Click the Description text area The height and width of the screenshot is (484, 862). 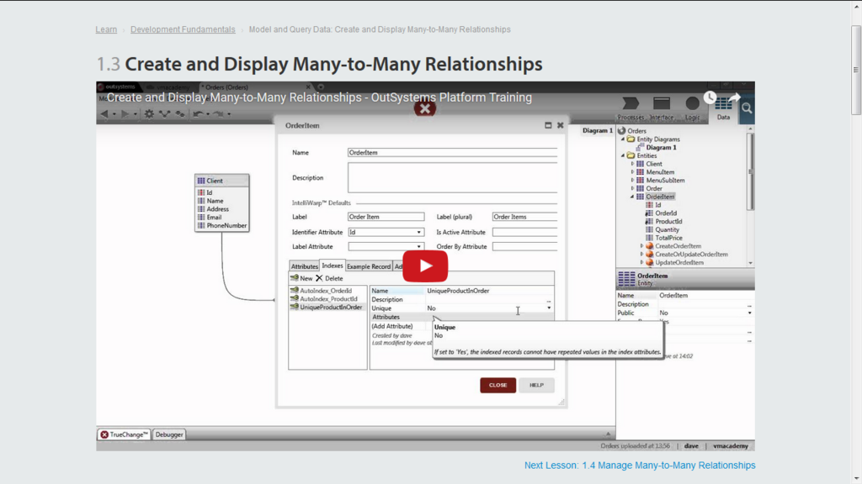[452, 178]
